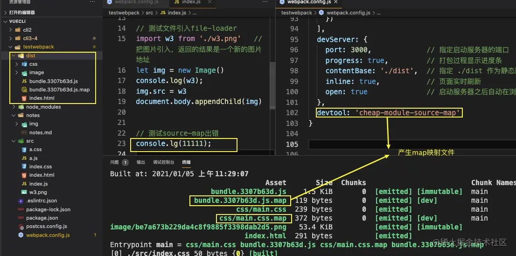
Task: Click 'port: 3000,' in webpack config
Action: (348, 50)
